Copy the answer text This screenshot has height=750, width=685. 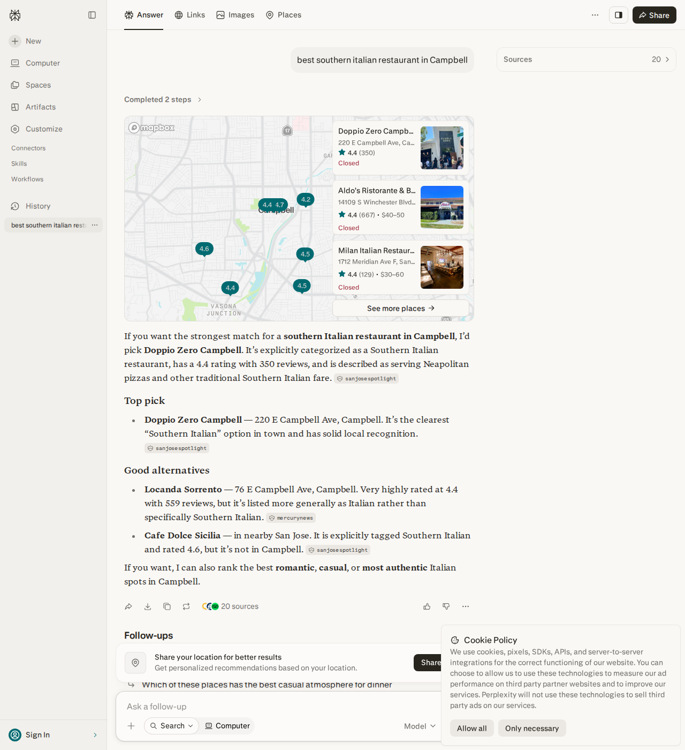167,606
